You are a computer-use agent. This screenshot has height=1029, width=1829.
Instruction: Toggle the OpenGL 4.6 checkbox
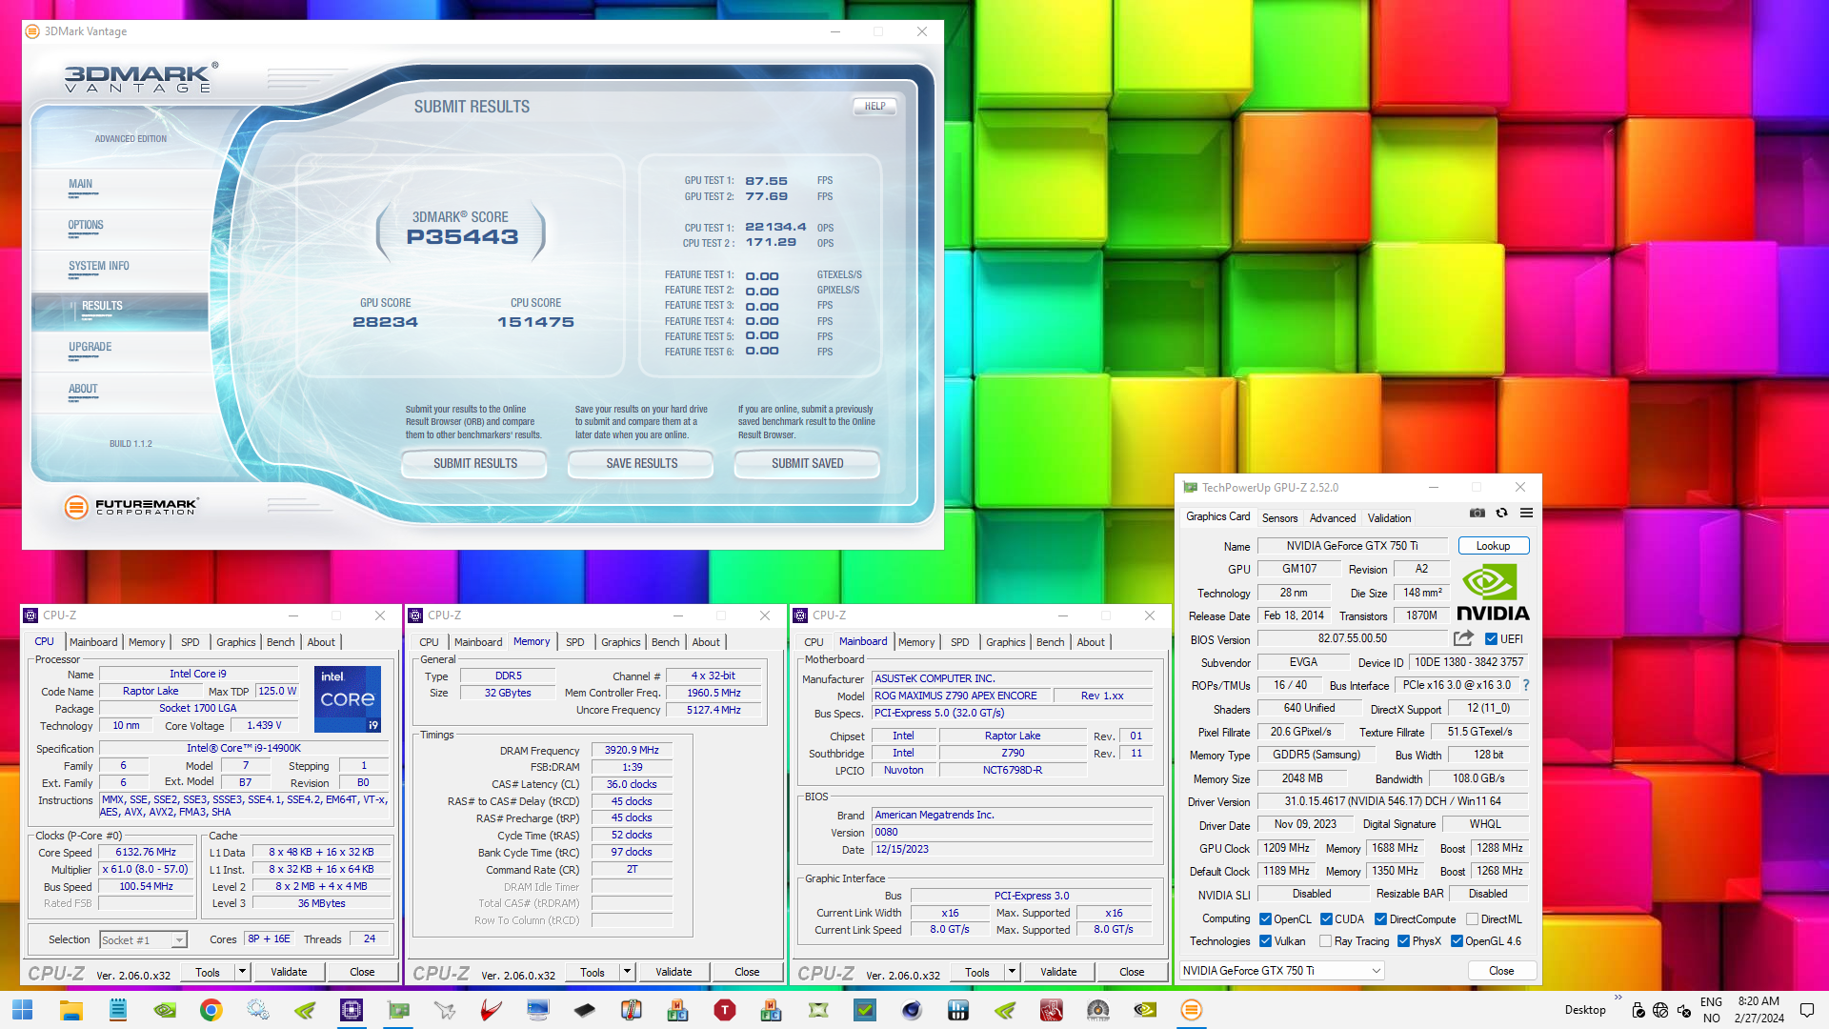coord(1457,941)
